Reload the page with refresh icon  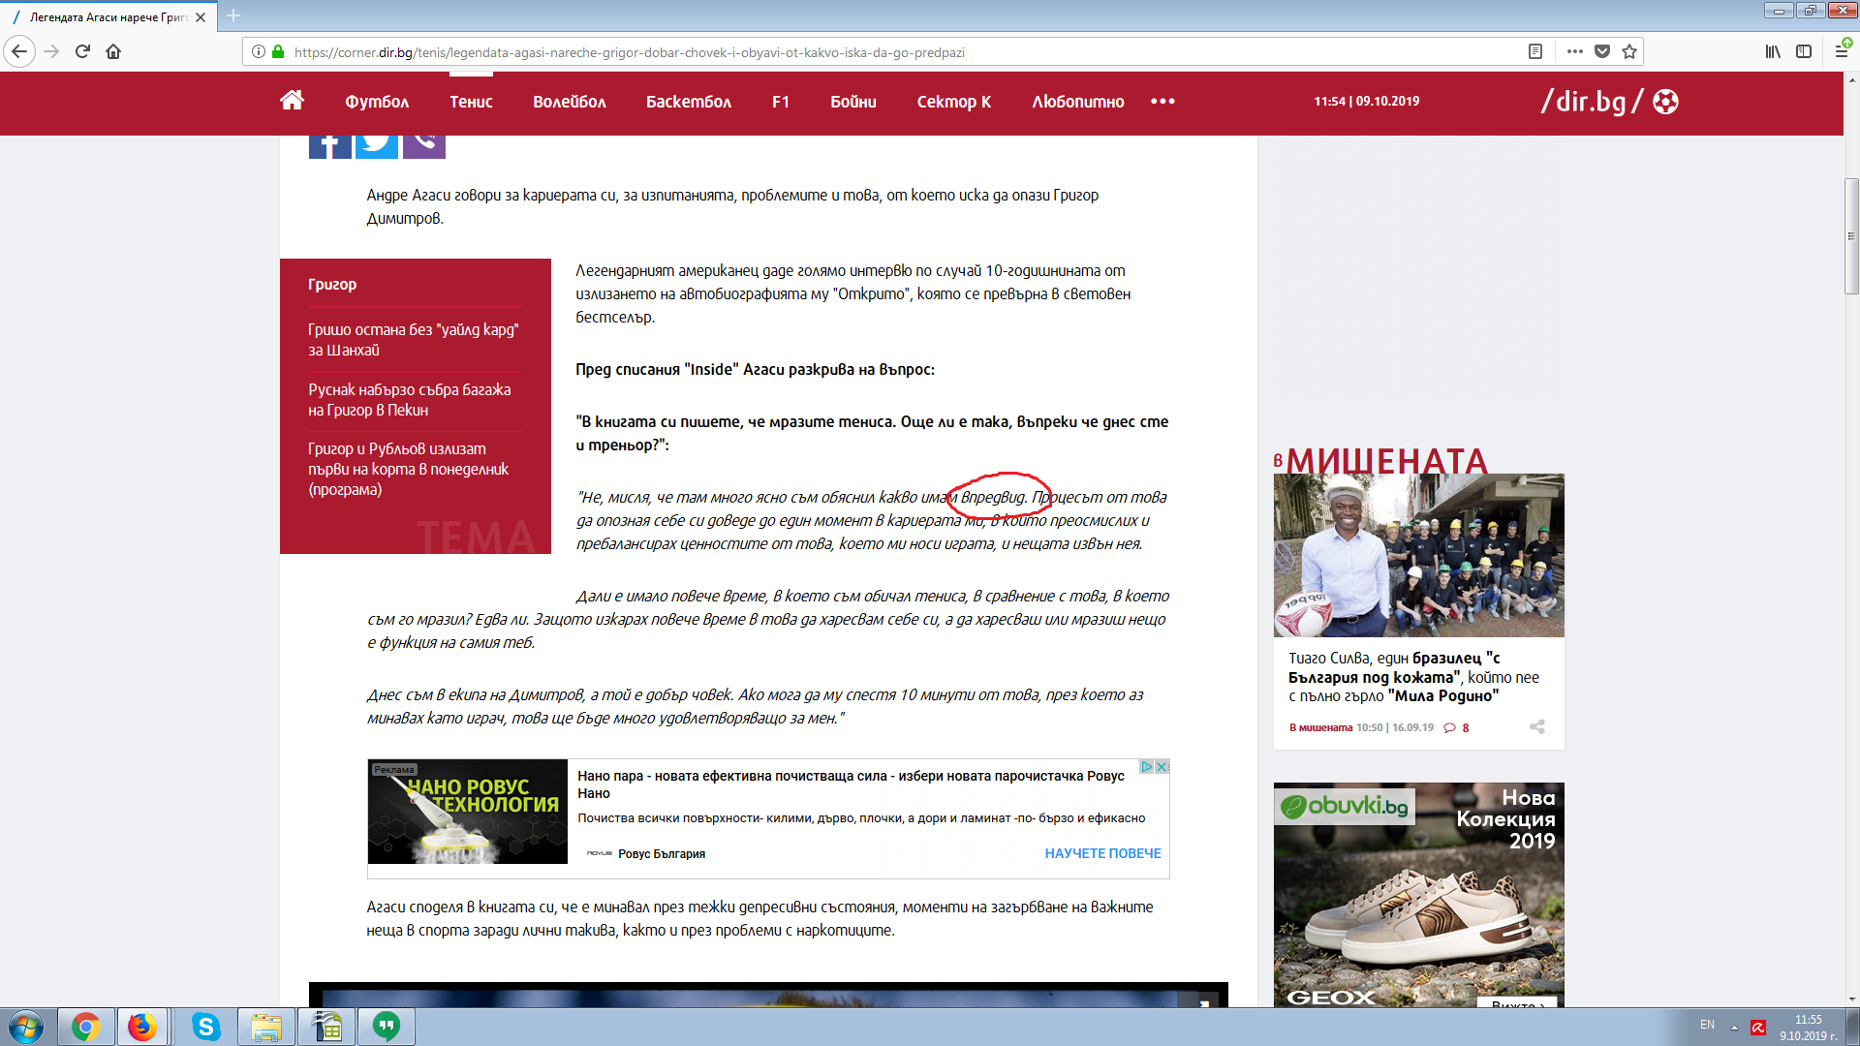[x=82, y=51]
